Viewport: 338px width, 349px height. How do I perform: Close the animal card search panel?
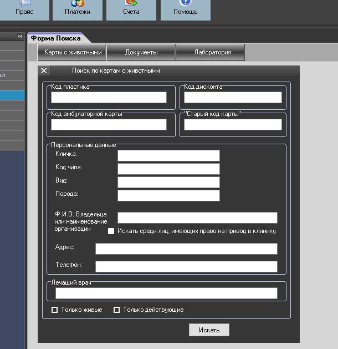pos(44,71)
